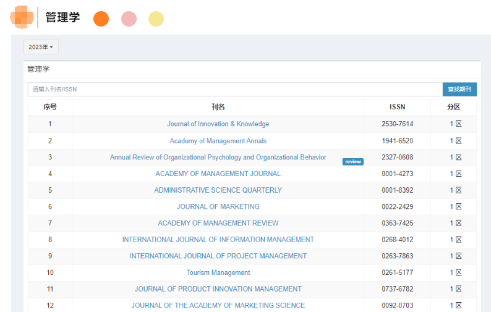Select ACADEMY OF MANAGEMENT JOURNAL entry
The image size is (491, 312).
coord(218,174)
